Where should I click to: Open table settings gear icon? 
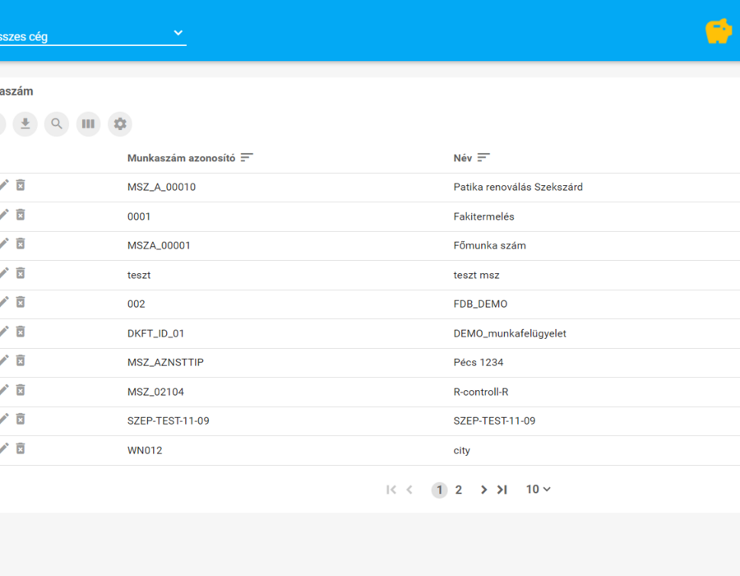pyautogui.click(x=120, y=123)
